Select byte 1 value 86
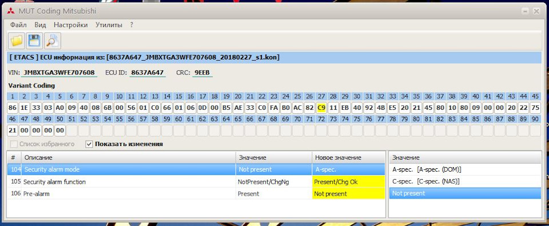 pyautogui.click(x=12, y=108)
